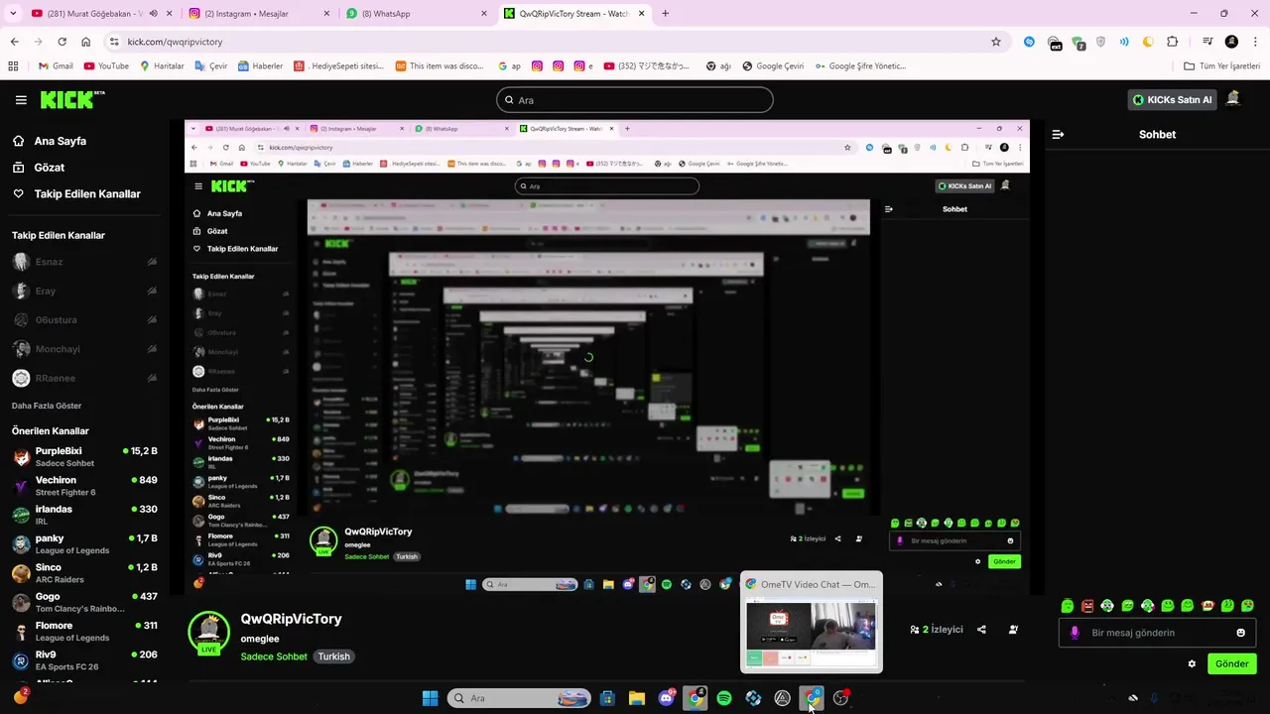Open the profile avatar in Kick header
This screenshot has width=1270, height=714.
pyautogui.click(x=1233, y=98)
